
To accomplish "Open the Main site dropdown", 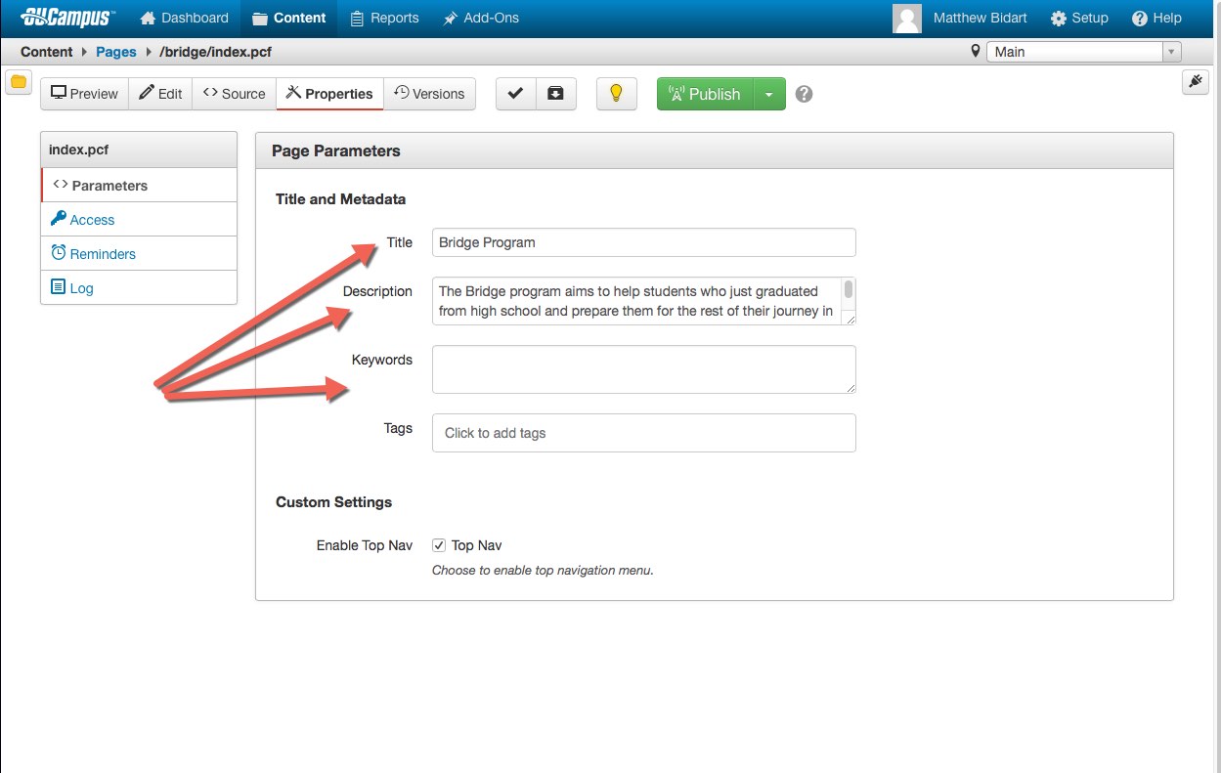I will pos(1083,52).
